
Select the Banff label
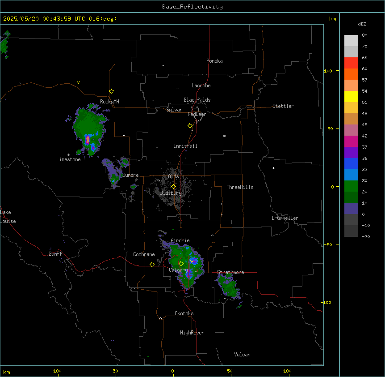point(55,254)
